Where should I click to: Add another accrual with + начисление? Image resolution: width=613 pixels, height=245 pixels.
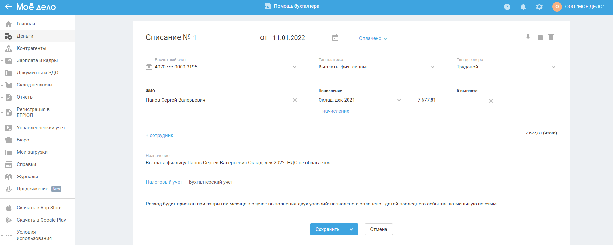(334, 111)
